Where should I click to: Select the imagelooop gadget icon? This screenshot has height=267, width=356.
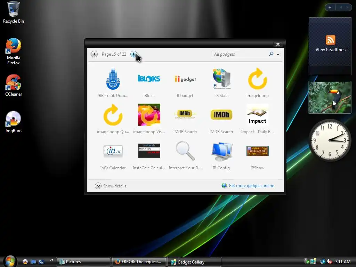(x=258, y=79)
